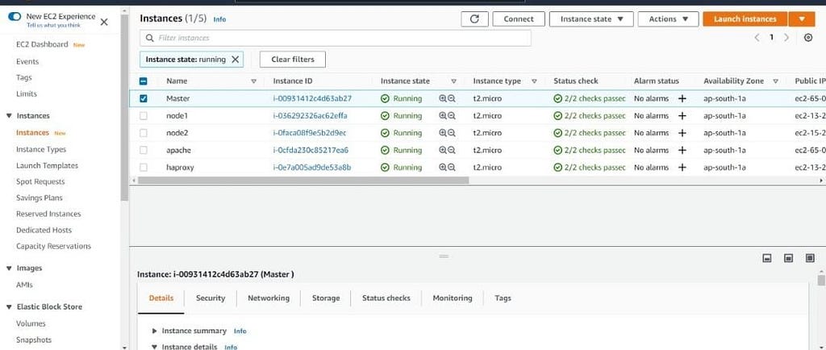Click the Launch instances button
This screenshot has height=350, width=826.
pos(745,19)
